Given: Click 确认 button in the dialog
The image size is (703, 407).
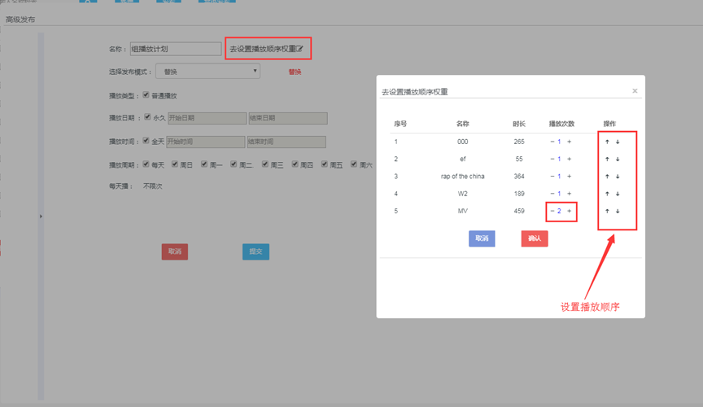Looking at the screenshot, I should point(535,239).
